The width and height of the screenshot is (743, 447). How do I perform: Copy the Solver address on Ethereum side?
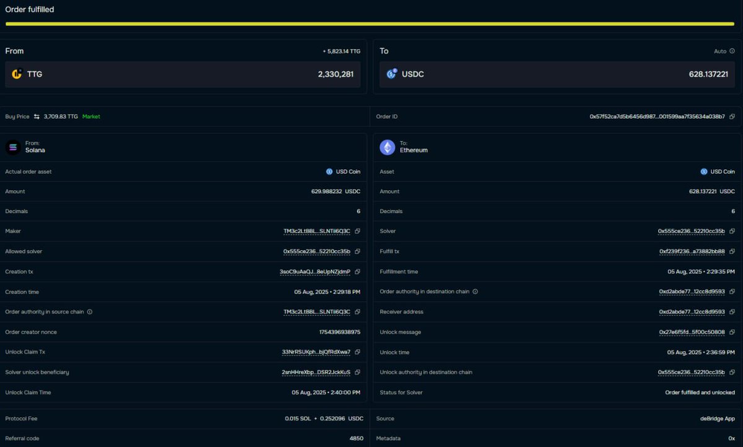732,232
